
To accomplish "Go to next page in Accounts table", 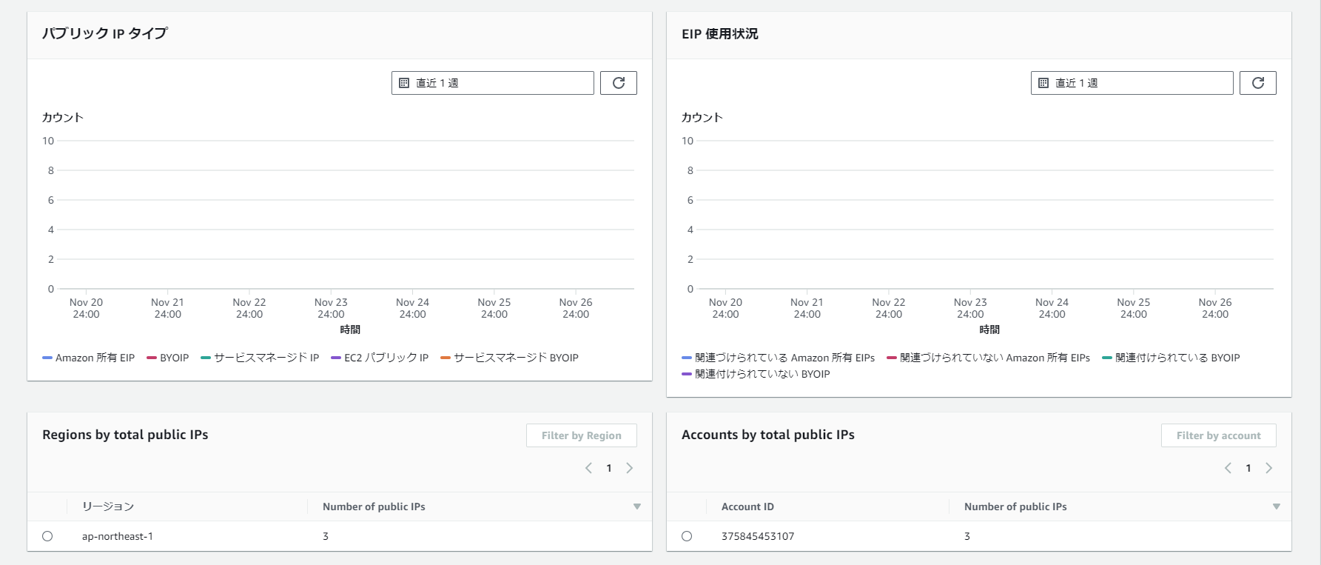I will 1269,468.
